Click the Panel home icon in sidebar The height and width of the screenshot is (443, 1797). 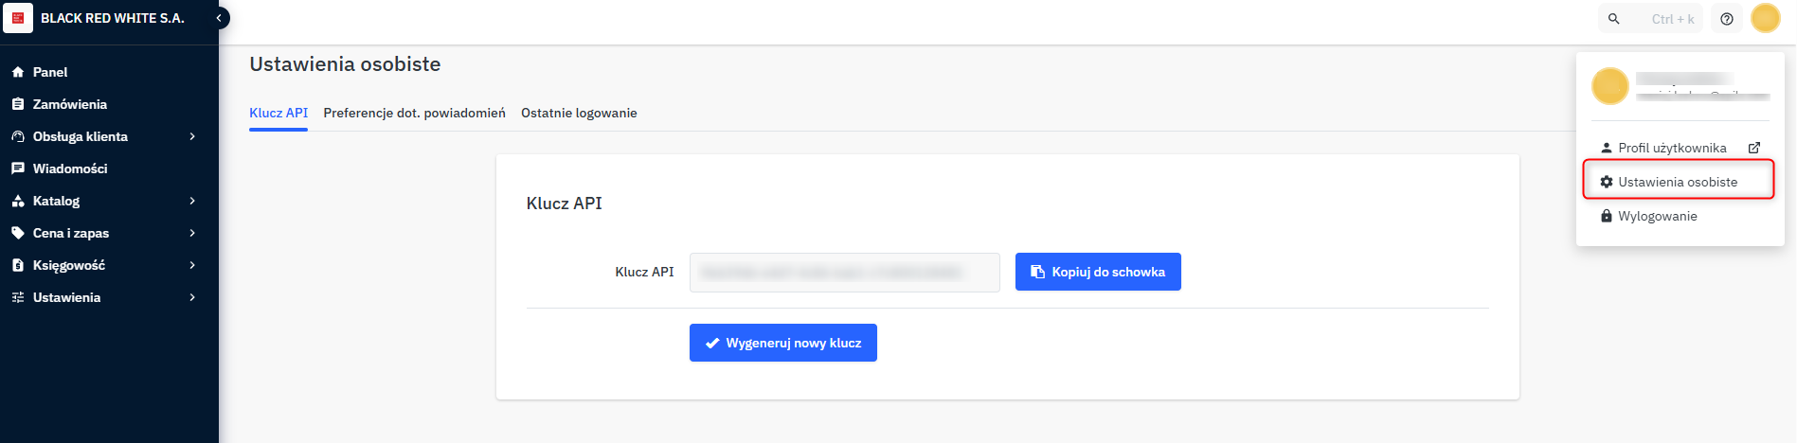pyautogui.click(x=17, y=72)
